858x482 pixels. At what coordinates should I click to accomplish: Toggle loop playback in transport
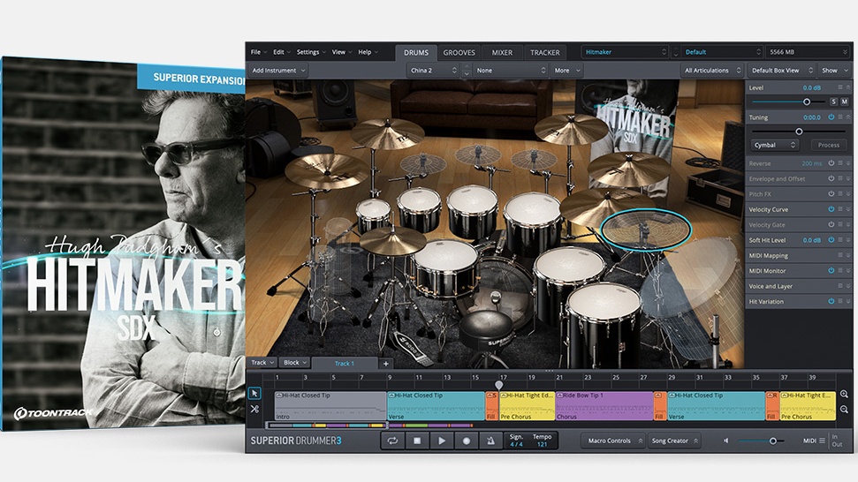[x=392, y=441]
